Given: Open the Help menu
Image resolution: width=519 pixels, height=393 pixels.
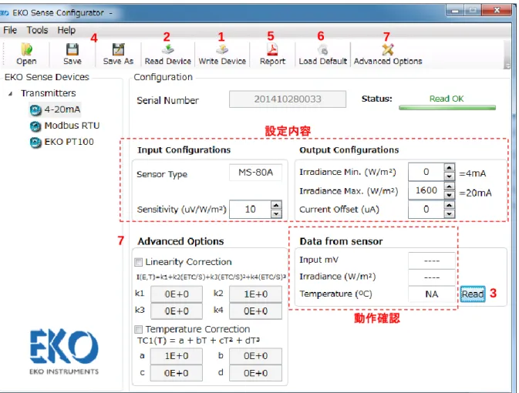Looking at the screenshot, I should [x=66, y=30].
